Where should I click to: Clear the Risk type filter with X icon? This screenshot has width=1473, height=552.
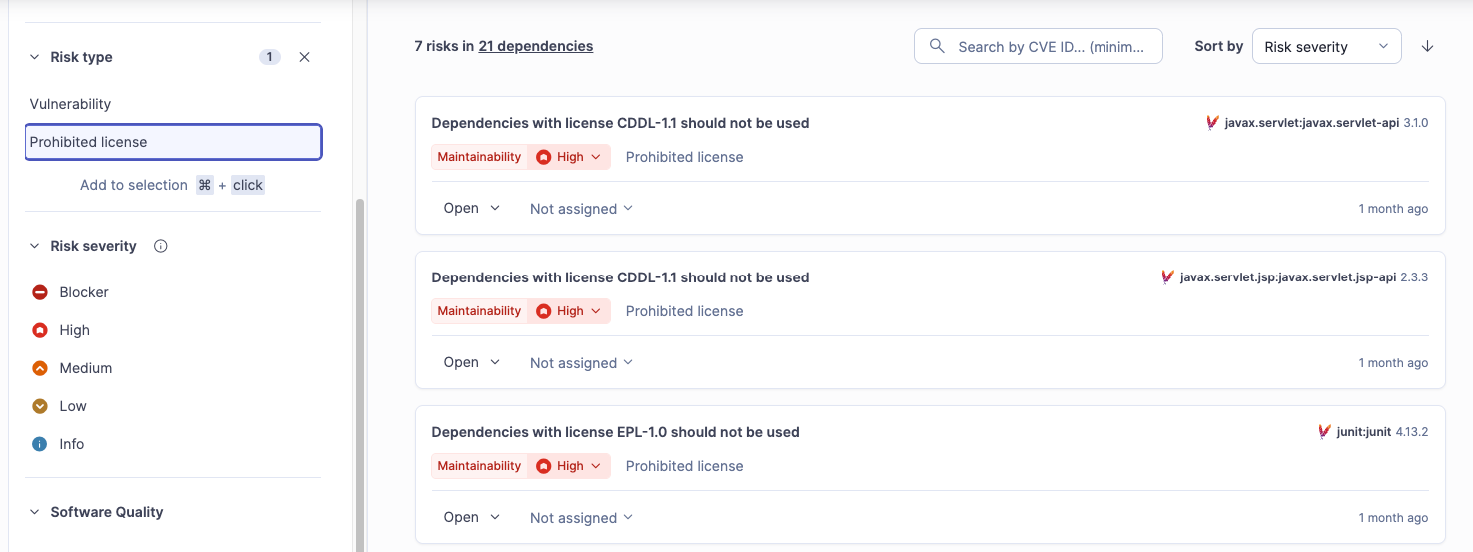click(x=305, y=57)
